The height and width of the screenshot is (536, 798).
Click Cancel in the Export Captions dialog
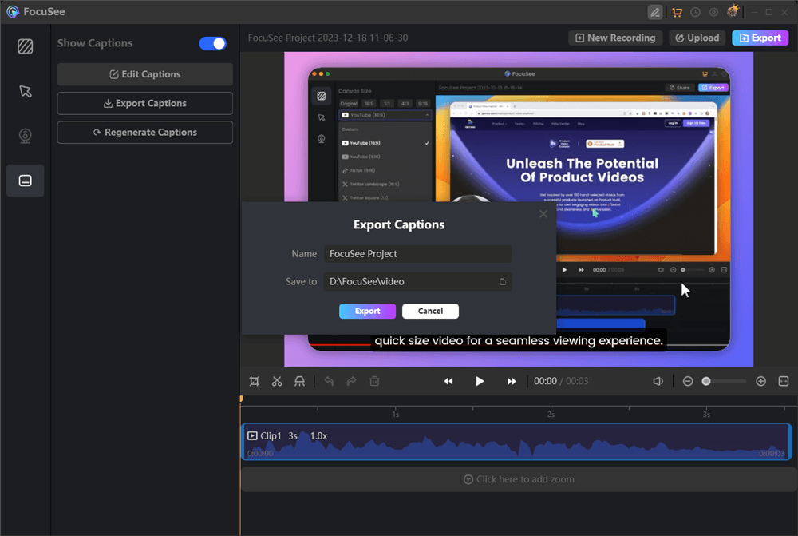(431, 312)
